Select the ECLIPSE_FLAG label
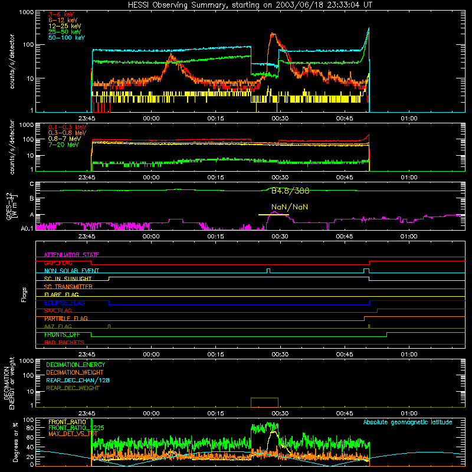The image size is (472, 472). 64,303
